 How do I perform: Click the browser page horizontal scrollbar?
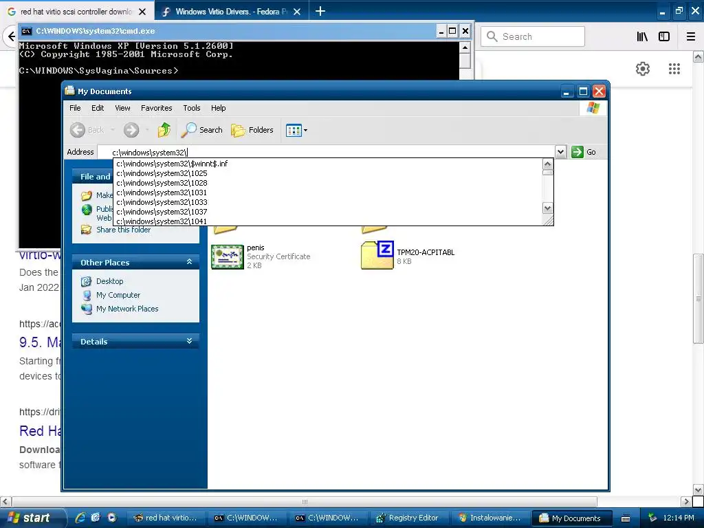(305, 501)
